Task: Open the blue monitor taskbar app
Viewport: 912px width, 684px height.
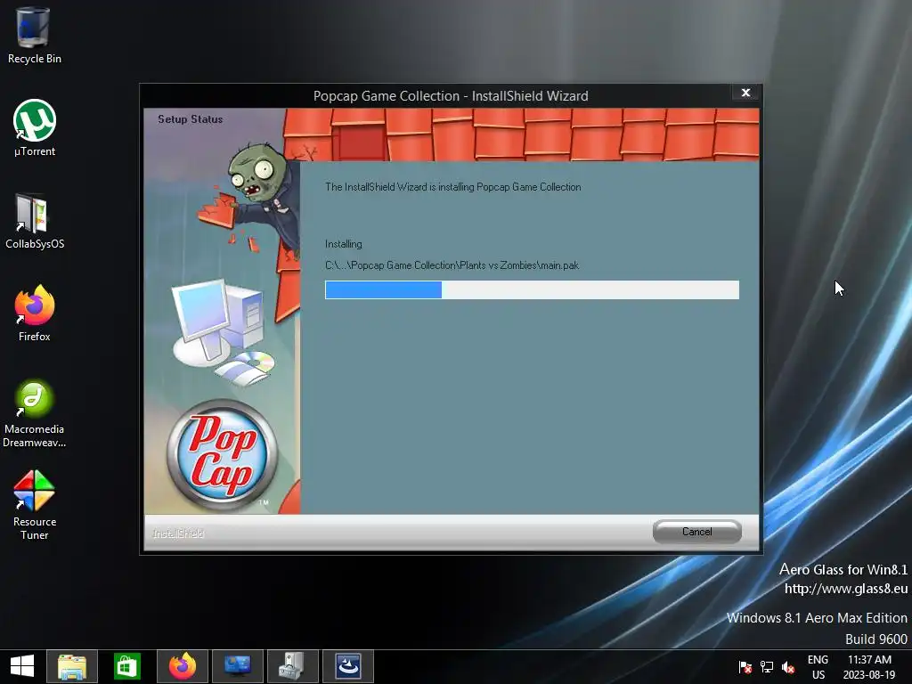Action: click(x=238, y=666)
